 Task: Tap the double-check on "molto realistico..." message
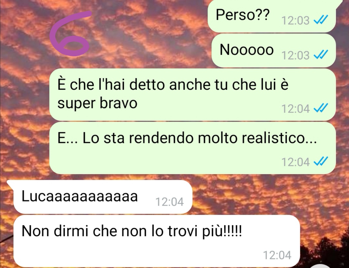[x=321, y=161]
